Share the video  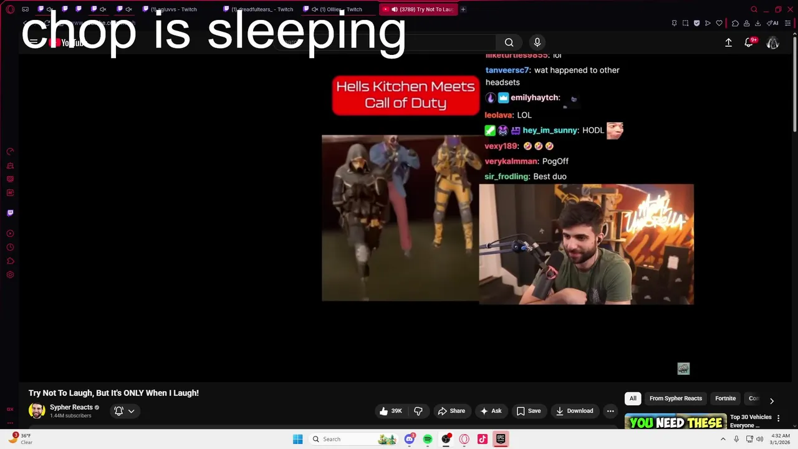[x=451, y=411]
